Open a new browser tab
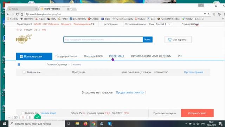Screen dimensions: 225x127 (74, 9)
